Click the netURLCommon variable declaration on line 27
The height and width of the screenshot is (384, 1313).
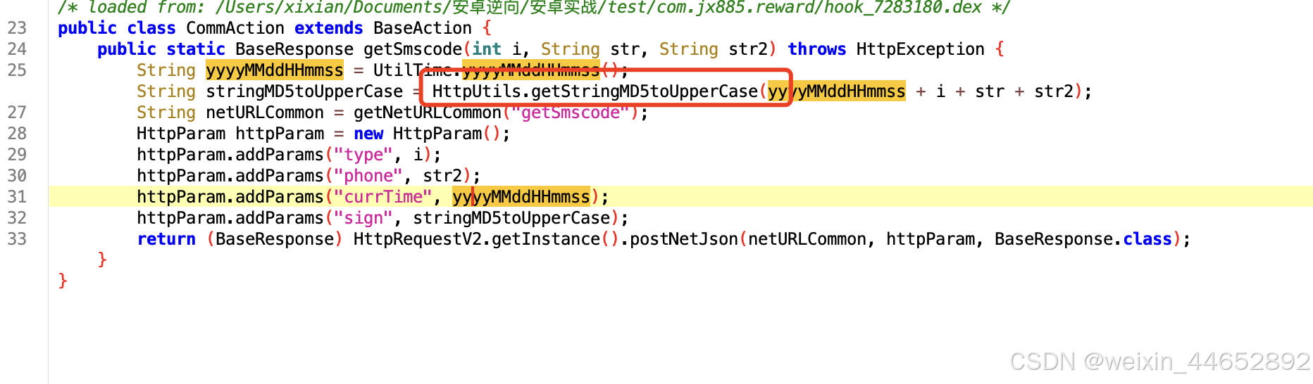coord(265,113)
